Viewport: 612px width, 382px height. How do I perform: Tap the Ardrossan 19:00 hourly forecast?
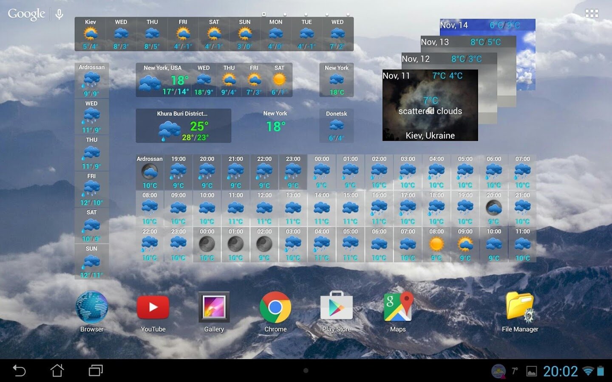(178, 172)
